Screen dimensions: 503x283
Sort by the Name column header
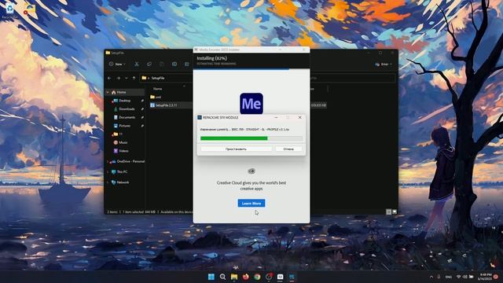[x=157, y=89]
